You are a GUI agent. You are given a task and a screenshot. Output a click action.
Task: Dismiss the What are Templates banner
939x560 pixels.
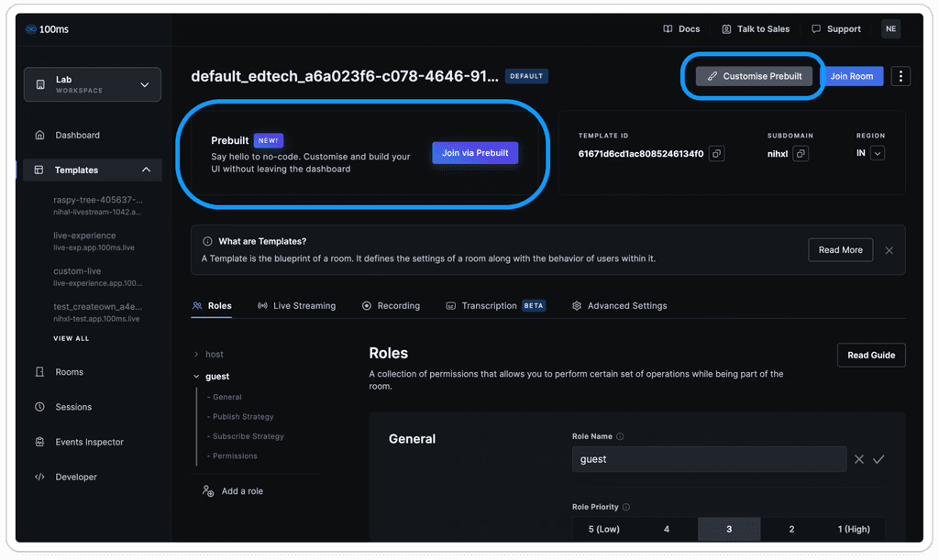click(x=889, y=251)
